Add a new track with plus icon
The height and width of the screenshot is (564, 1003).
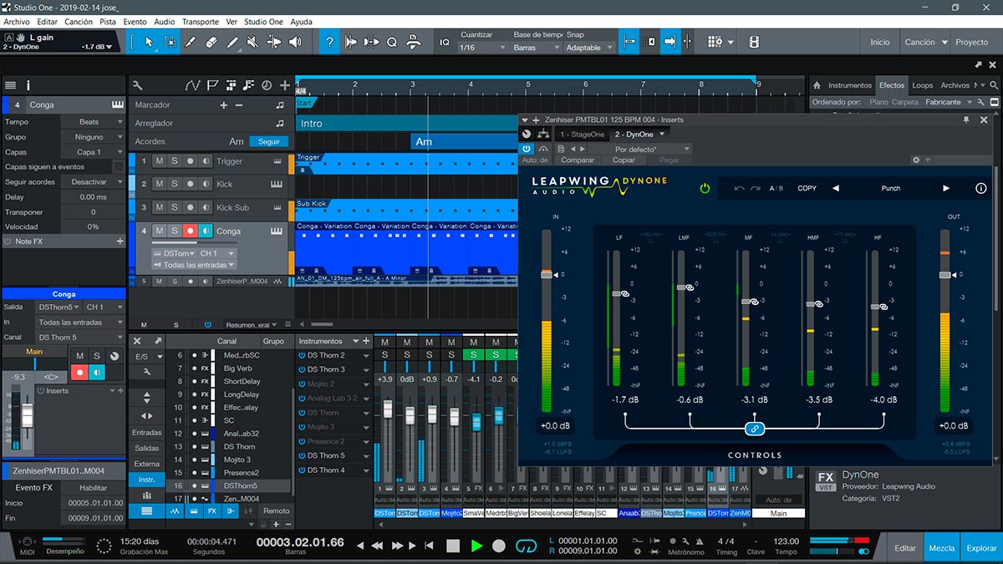pyautogui.click(x=285, y=85)
